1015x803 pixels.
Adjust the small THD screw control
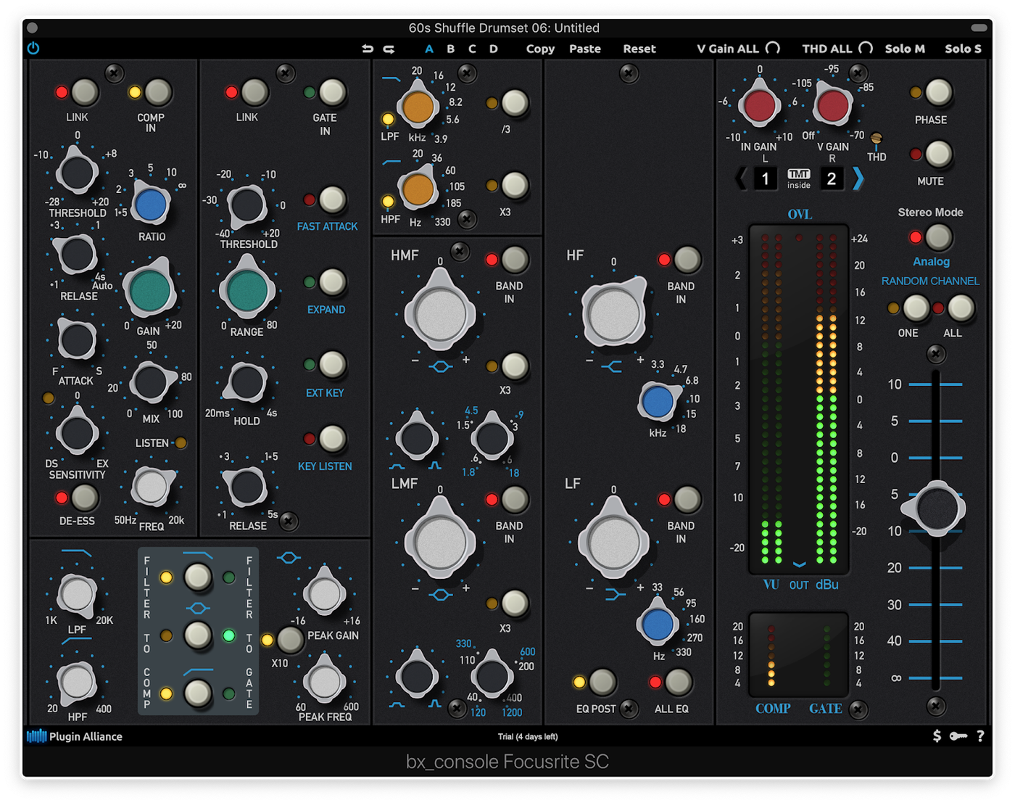point(877,139)
